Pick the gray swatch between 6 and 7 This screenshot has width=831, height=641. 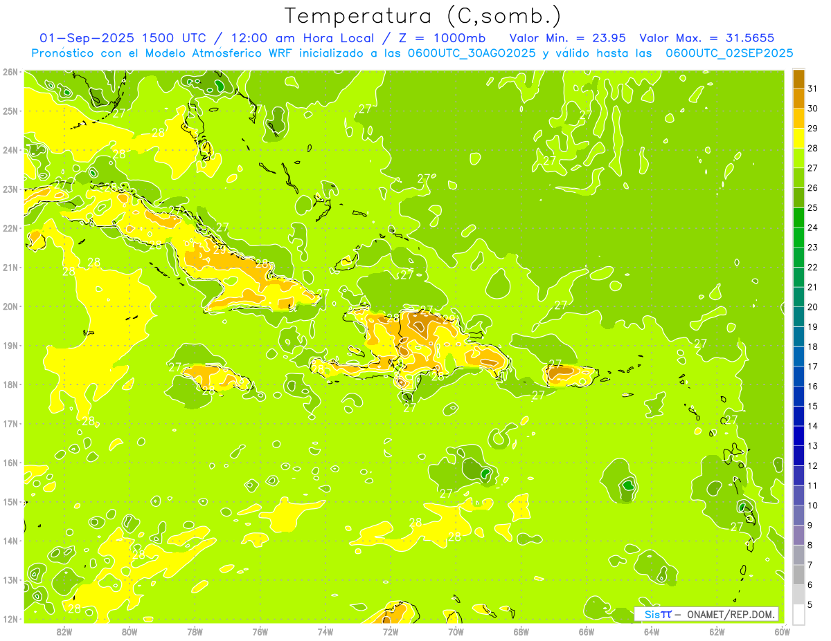pyautogui.click(x=798, y=575)
